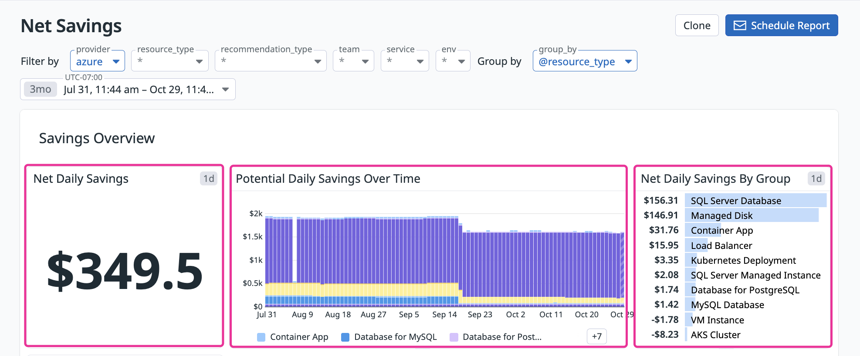Expand the service filter dropdown
Image resolution: width=860 pixels, height=356 pixels.
point(404,61)
